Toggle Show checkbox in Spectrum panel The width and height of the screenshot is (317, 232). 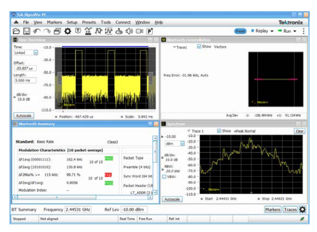(x=219, y=131)
